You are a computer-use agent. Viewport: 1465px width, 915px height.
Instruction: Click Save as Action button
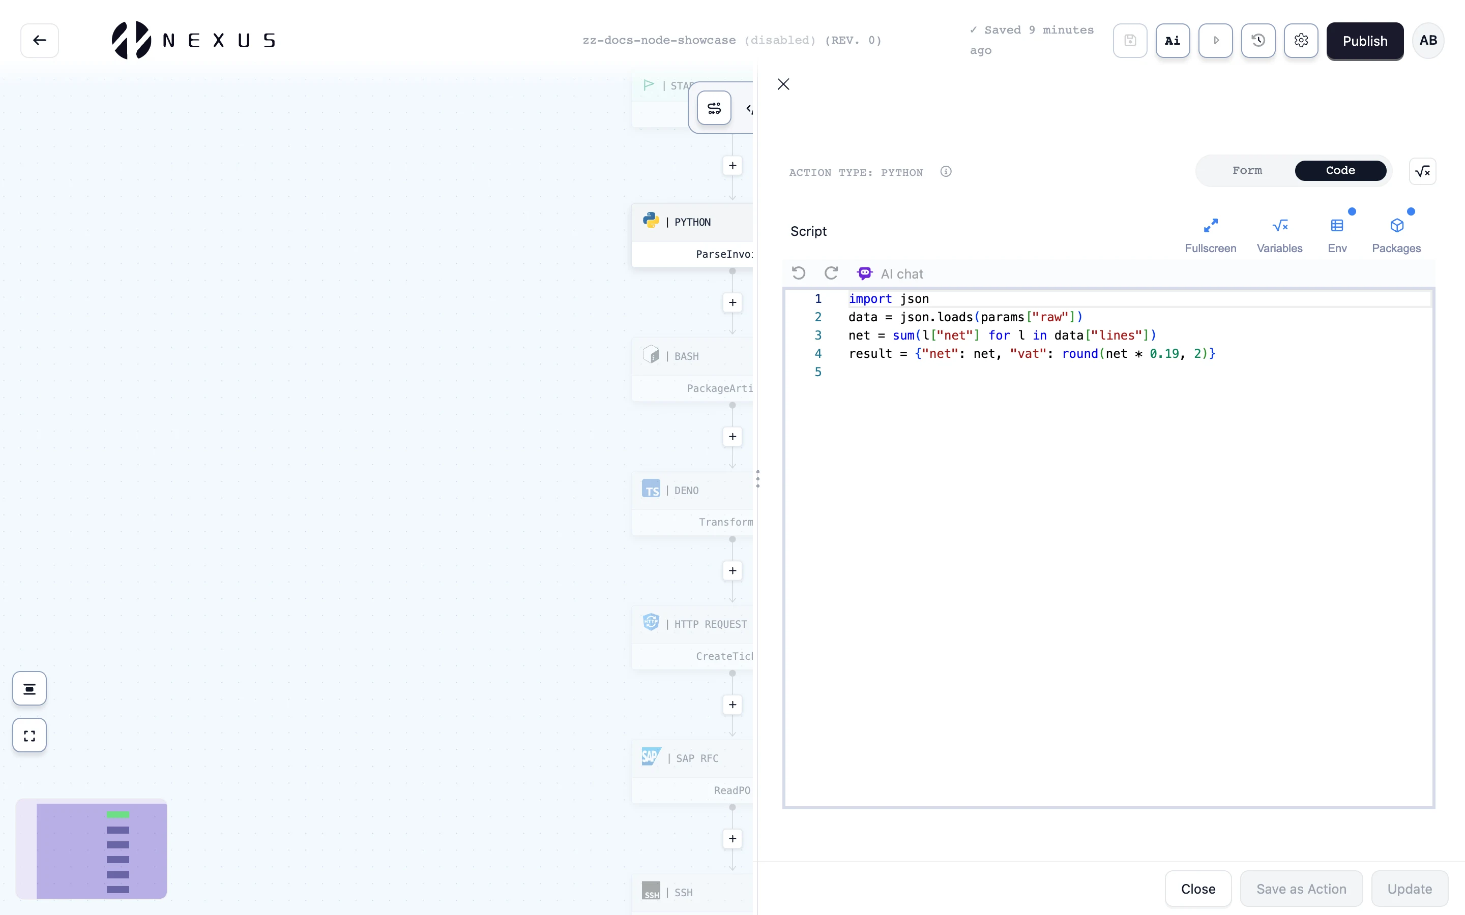pyautogui.click(x=1301, y=889)
